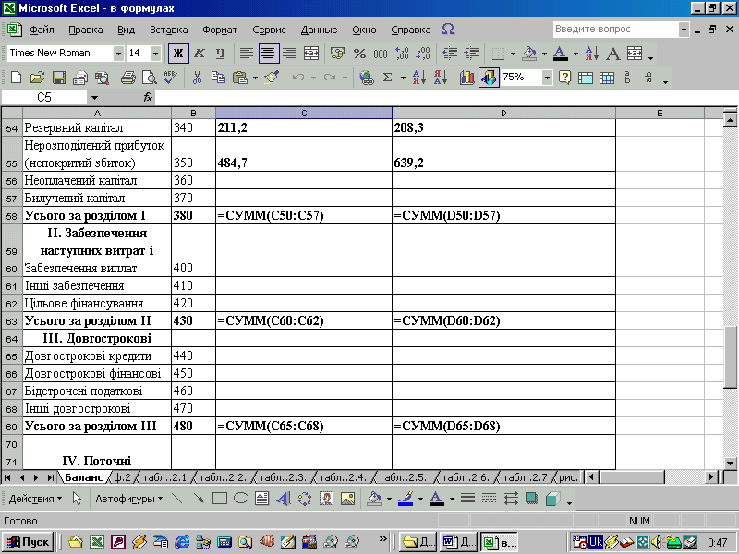The image size is (739, 554).
Task: Insert symbol with Omega icon
Action: coord(448,30)
